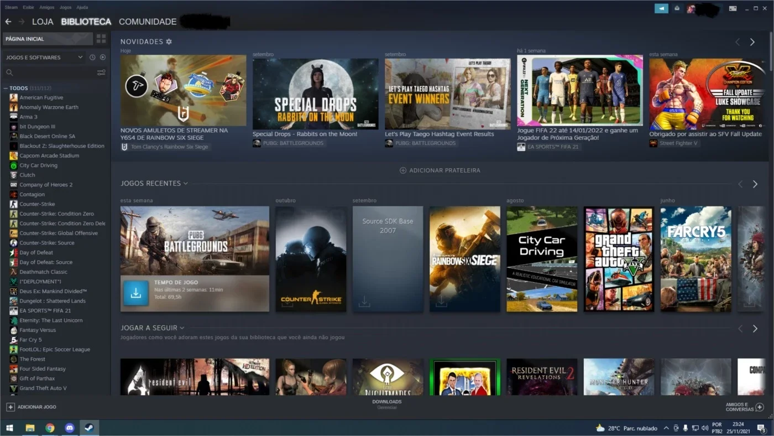Open the PUBG: BATTLEGROUNDS tag under Special Drops

(x=289, y=143)
